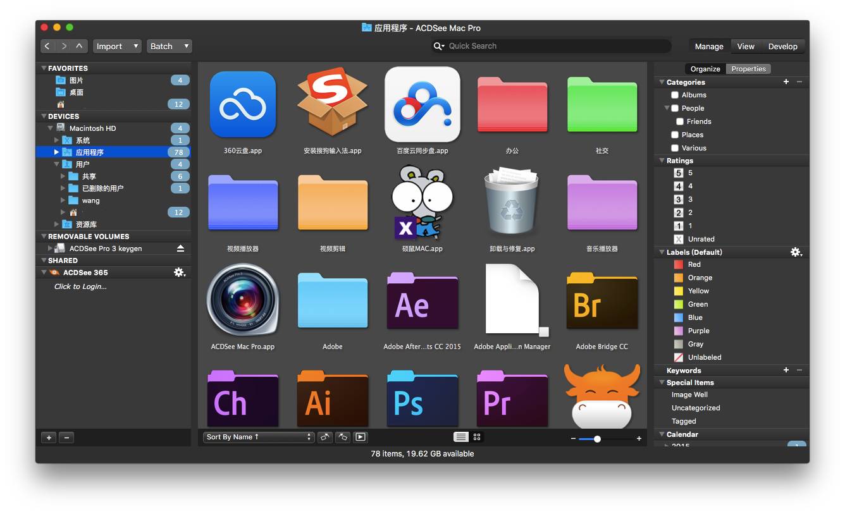Viewport: 845px width, 514px height.
Task: Add favorite with bottom plus button
Action: pyautogui.click(x=49, y=438)
